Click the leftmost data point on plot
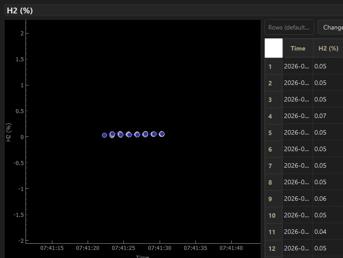Screen dimensions: 343x258 tap(104, 135)
